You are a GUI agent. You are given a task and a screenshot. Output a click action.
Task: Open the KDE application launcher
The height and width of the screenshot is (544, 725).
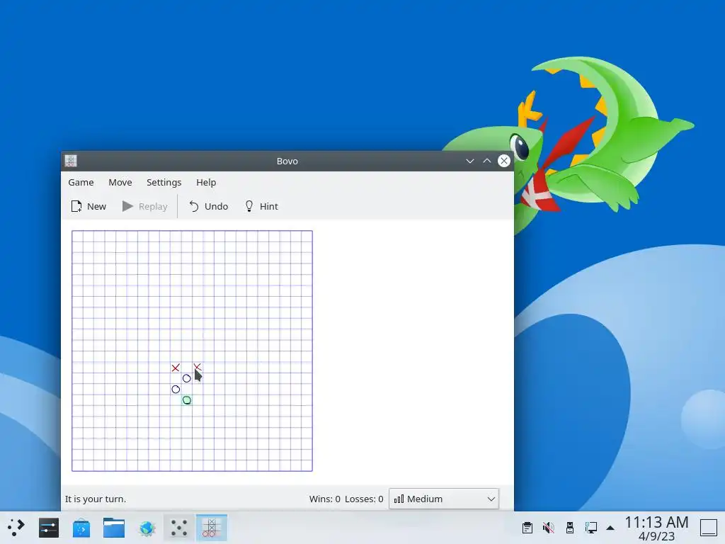16,528
